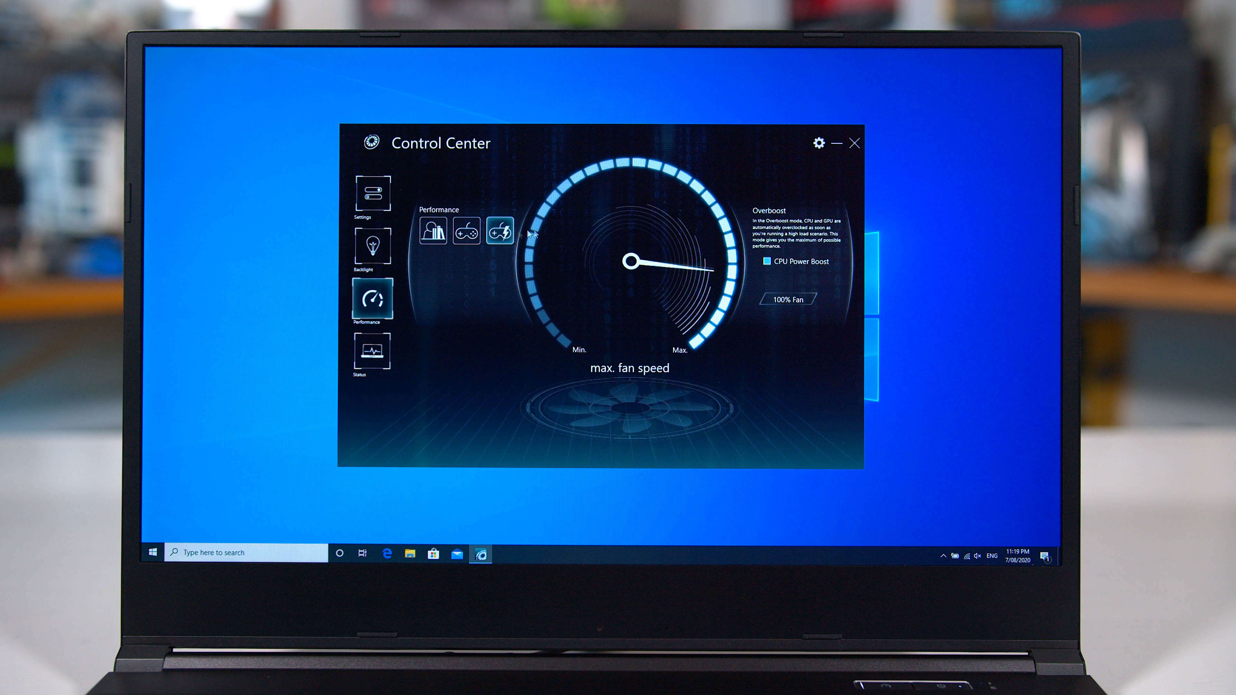
Task: Click the Windows Start button
Action: [x=153, y=552]
